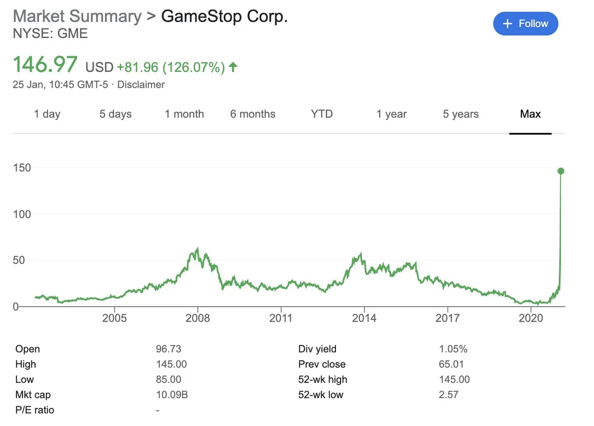Open the Disclaimer link
Screen dimensions: 594x426
click(141, 85)
